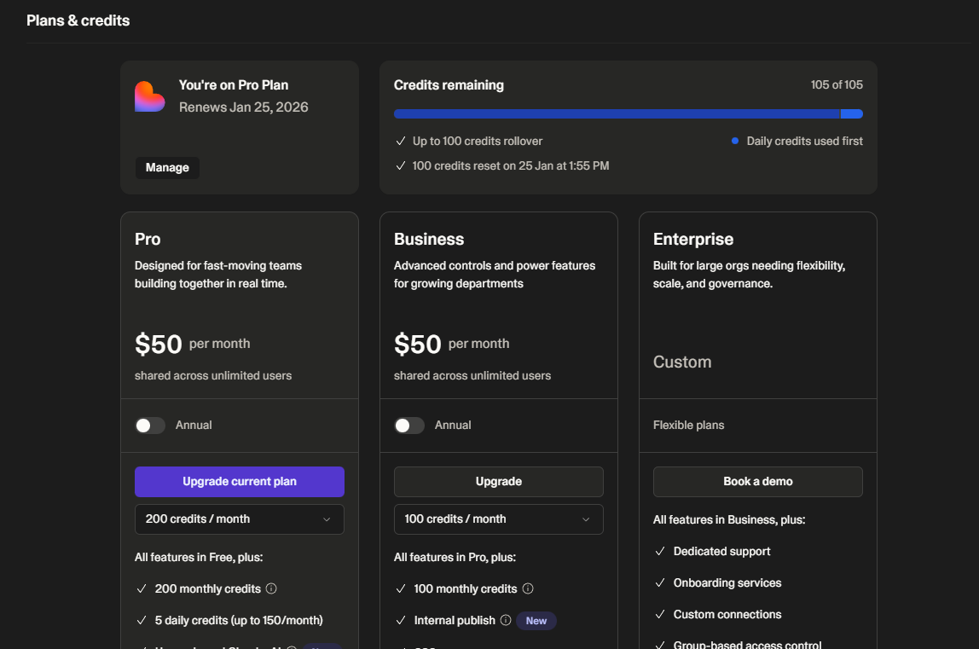
Task: Click info icon next to Internal publish
Action: pos(506,620)
